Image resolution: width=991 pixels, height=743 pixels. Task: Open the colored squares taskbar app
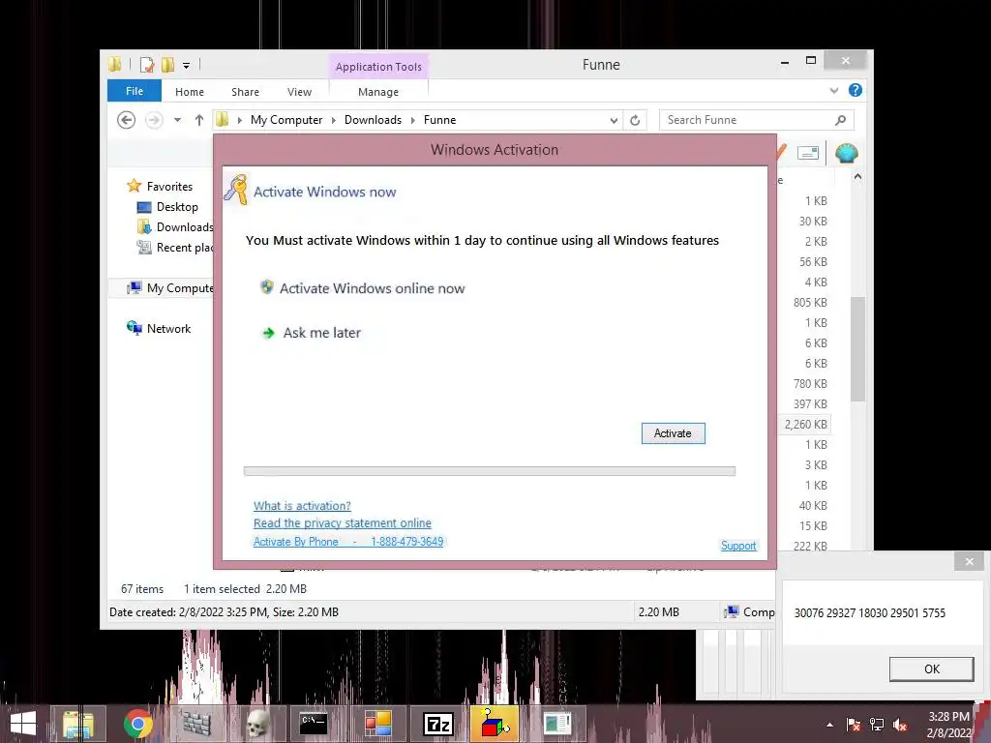[x=378, y=724]
